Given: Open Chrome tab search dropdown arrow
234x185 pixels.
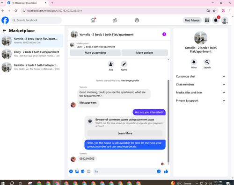Looking at the screenshot, I should click(x=2, y=3).
